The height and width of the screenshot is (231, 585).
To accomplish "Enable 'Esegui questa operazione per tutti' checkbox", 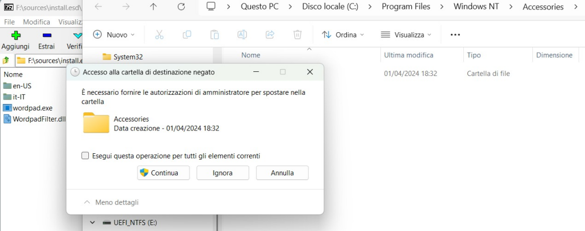I will (85, 156).
